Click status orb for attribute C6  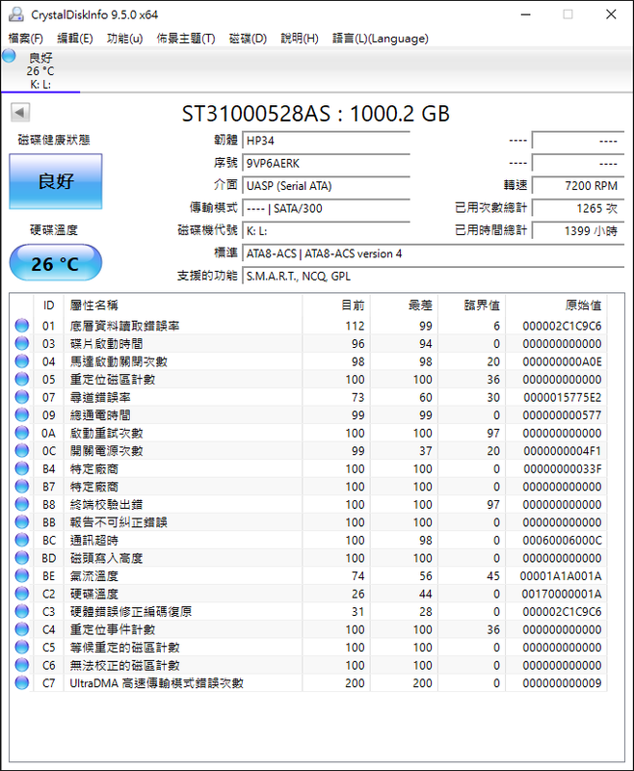[21, 665]
